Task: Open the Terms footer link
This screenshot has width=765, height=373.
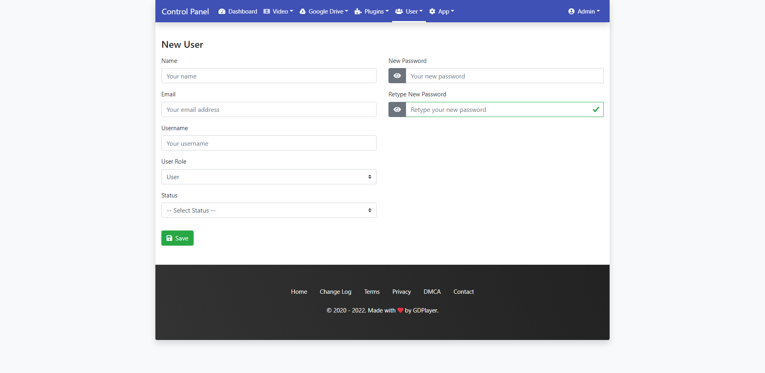Action: [372, 292]
